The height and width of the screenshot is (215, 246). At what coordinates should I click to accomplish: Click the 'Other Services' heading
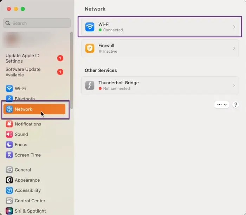point(101,70)
